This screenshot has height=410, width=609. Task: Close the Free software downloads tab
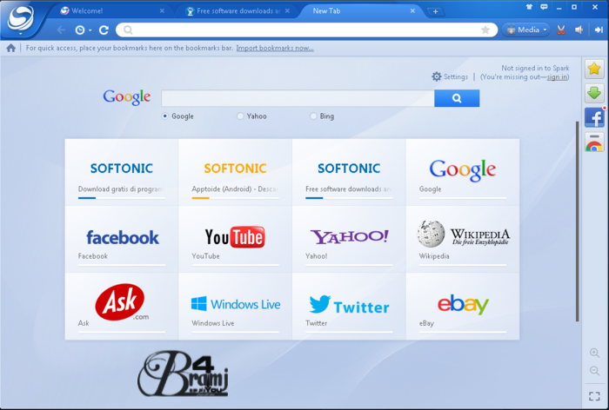(x=287, y=11)
